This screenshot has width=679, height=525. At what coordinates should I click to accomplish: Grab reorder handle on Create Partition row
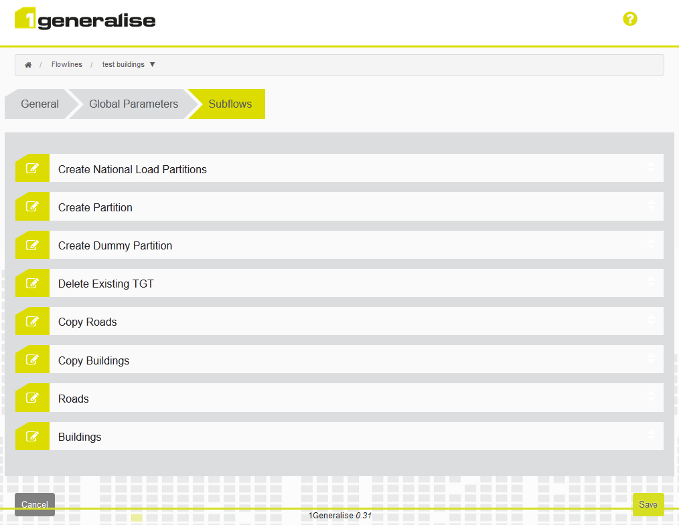(651, 205)
